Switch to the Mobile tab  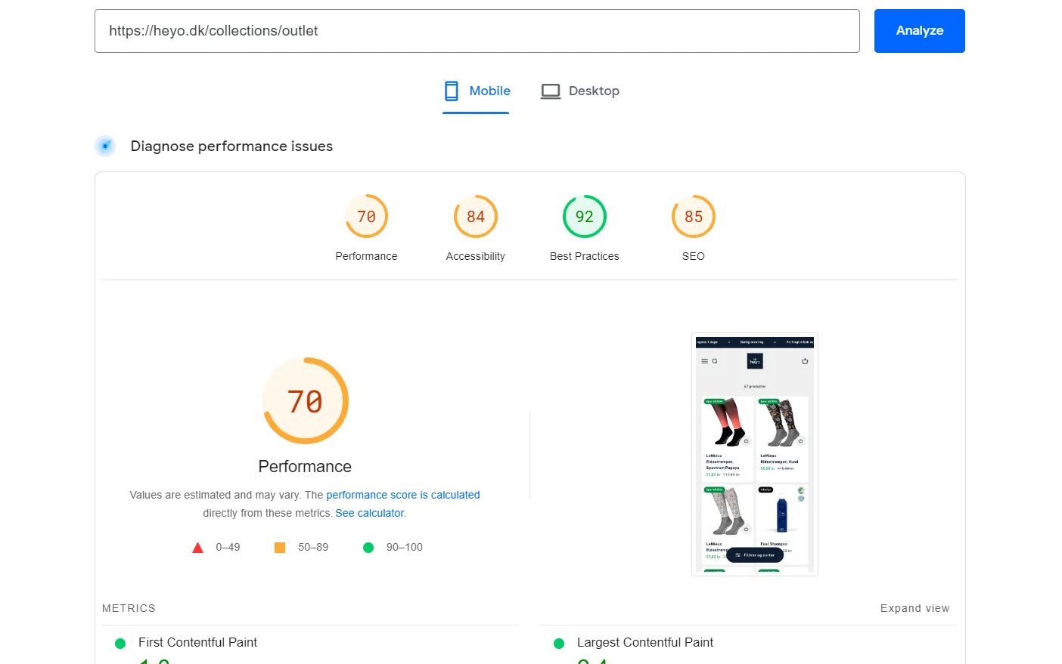click(476, 91)
